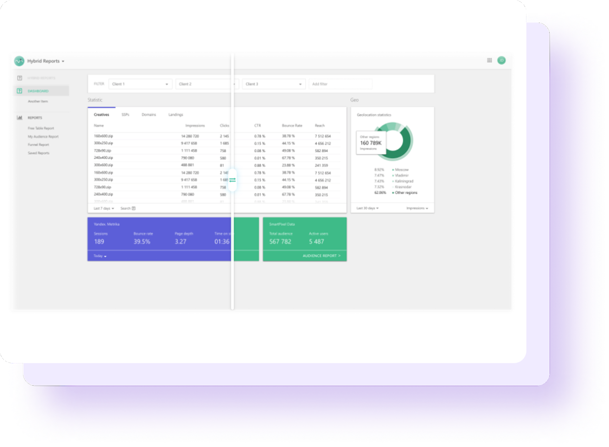Open the Impressions metric dropdown

coord(417,208)
